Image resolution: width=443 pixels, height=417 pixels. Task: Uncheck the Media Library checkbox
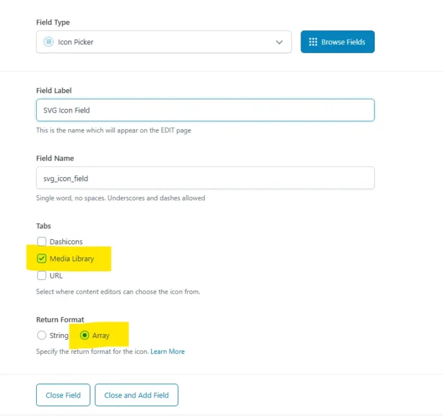pyautogui.click(x=42, y=258)
